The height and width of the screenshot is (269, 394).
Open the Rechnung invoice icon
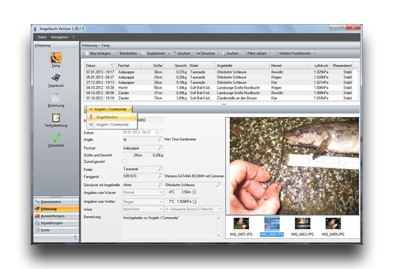pos(56,100)
